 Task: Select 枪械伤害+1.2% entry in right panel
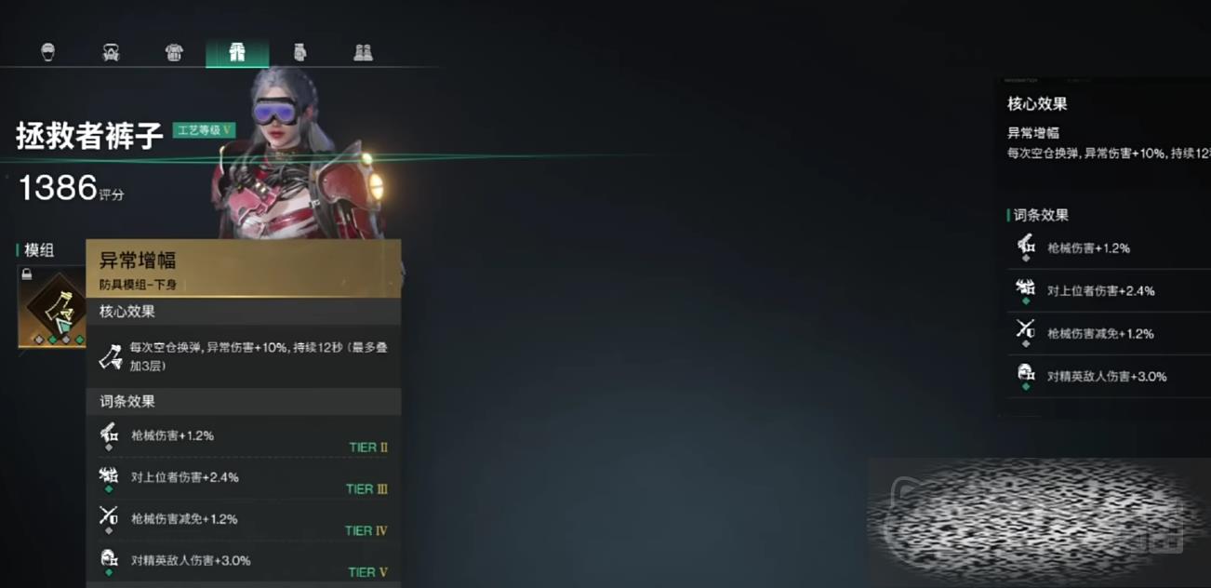[1109, 248]
